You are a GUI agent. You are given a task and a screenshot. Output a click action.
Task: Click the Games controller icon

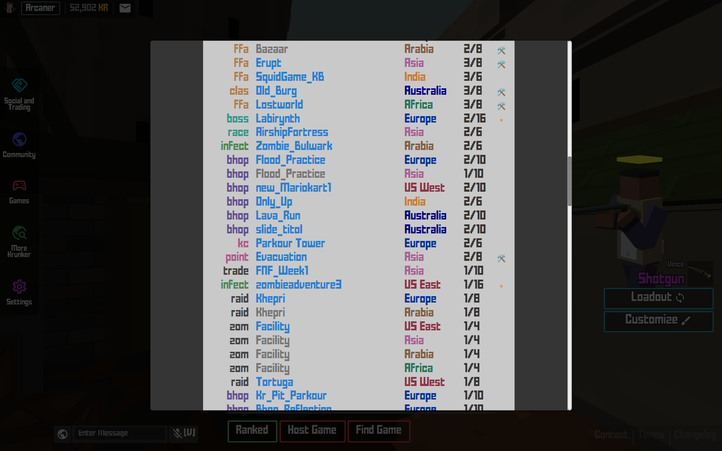pyautogui.click(x=19, y=186)
